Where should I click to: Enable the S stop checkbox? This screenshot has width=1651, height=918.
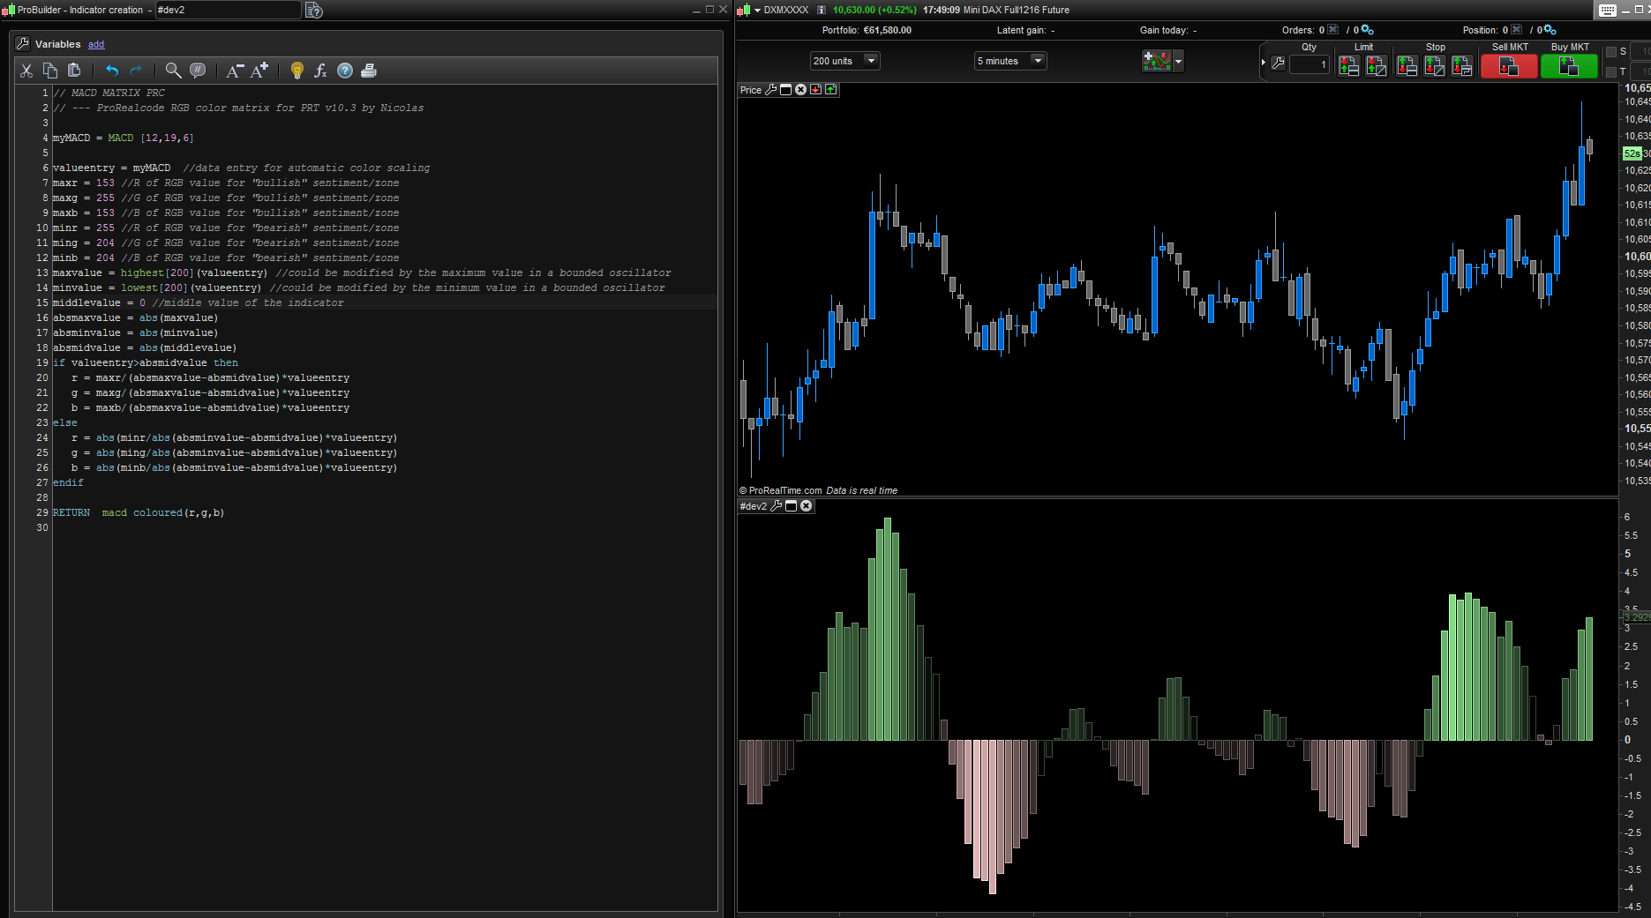[1611, 52]
